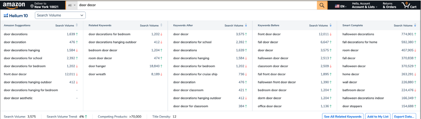Click the orange search magnifier icon
The width and height of the screenshot is (421, 119).
322,5
